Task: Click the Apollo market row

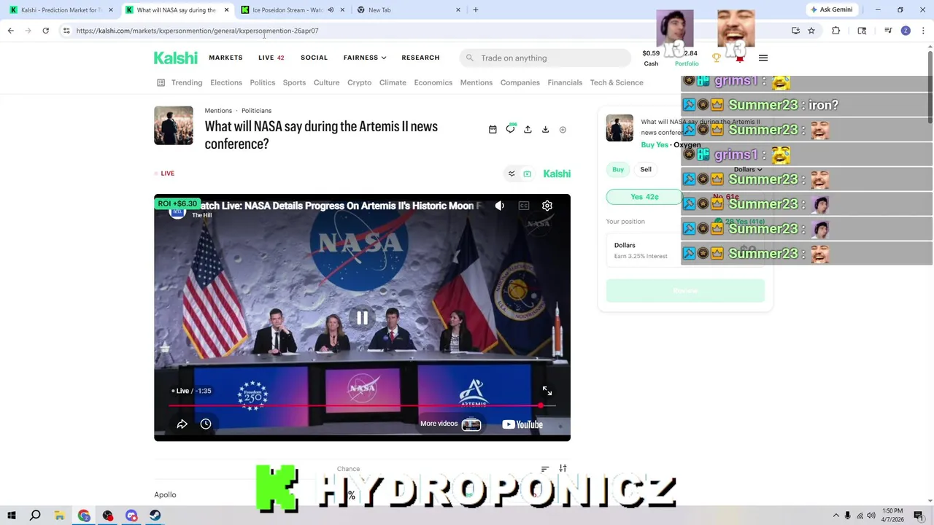Action: pos(362,494)
